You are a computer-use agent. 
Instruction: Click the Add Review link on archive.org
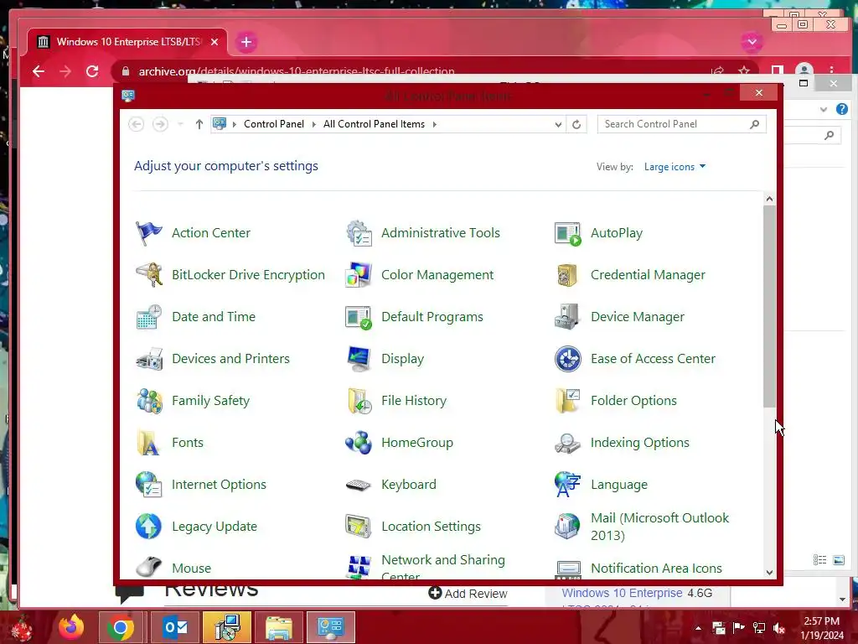468,594
